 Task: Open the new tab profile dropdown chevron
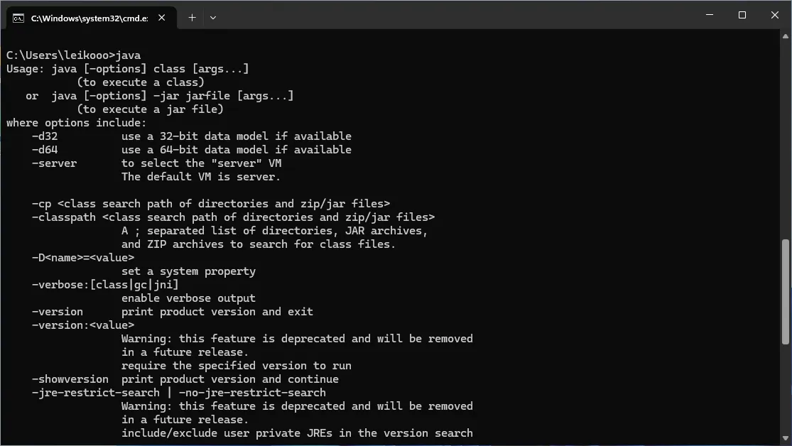click(213, 18)
